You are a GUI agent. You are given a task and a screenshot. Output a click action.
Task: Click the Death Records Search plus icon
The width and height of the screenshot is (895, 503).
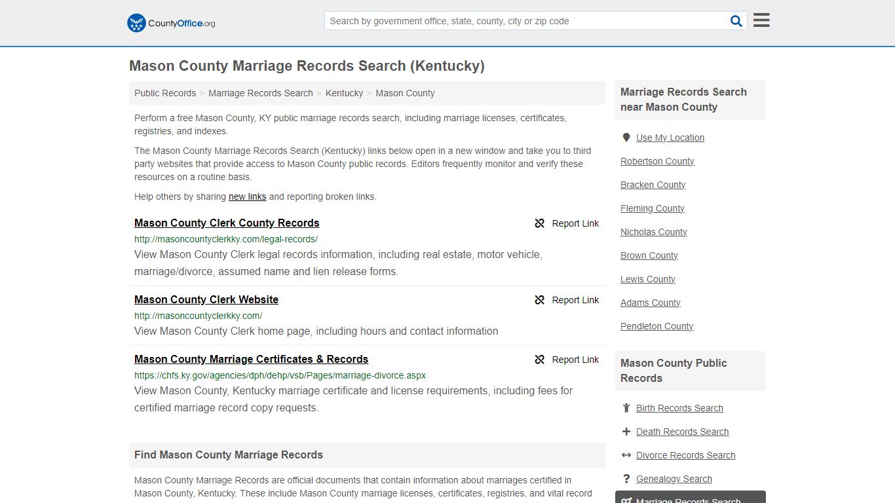tap(626, 432)
